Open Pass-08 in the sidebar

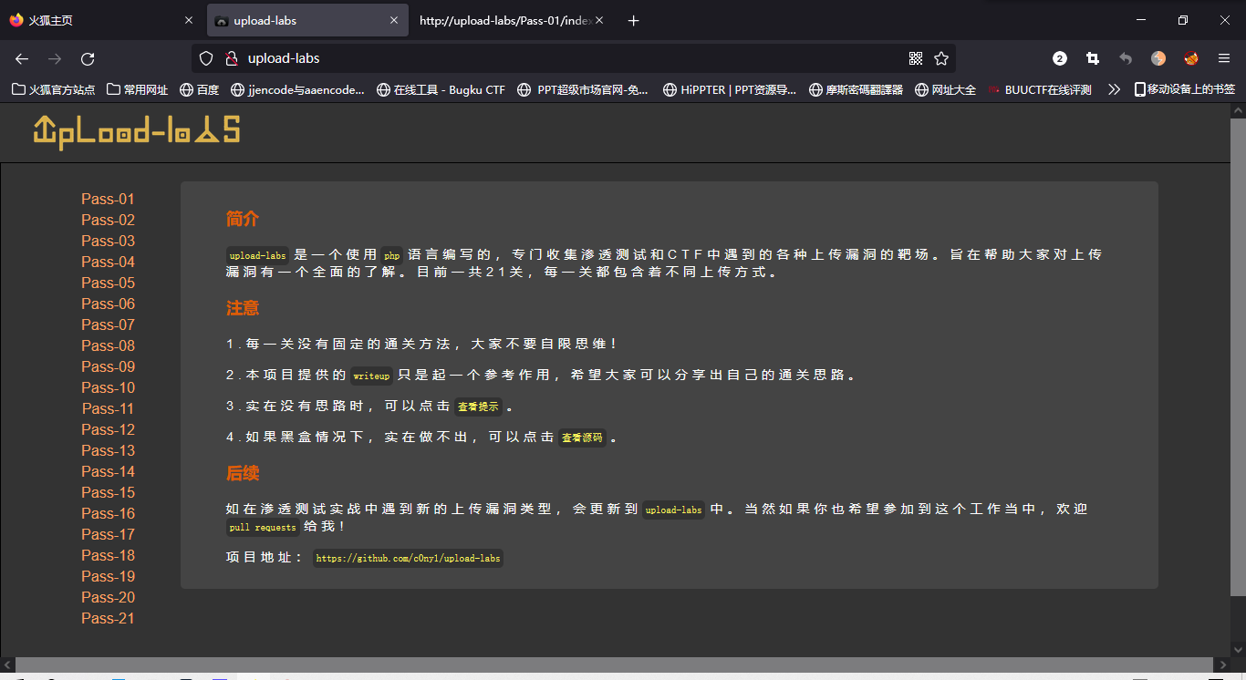click(108, 345)
